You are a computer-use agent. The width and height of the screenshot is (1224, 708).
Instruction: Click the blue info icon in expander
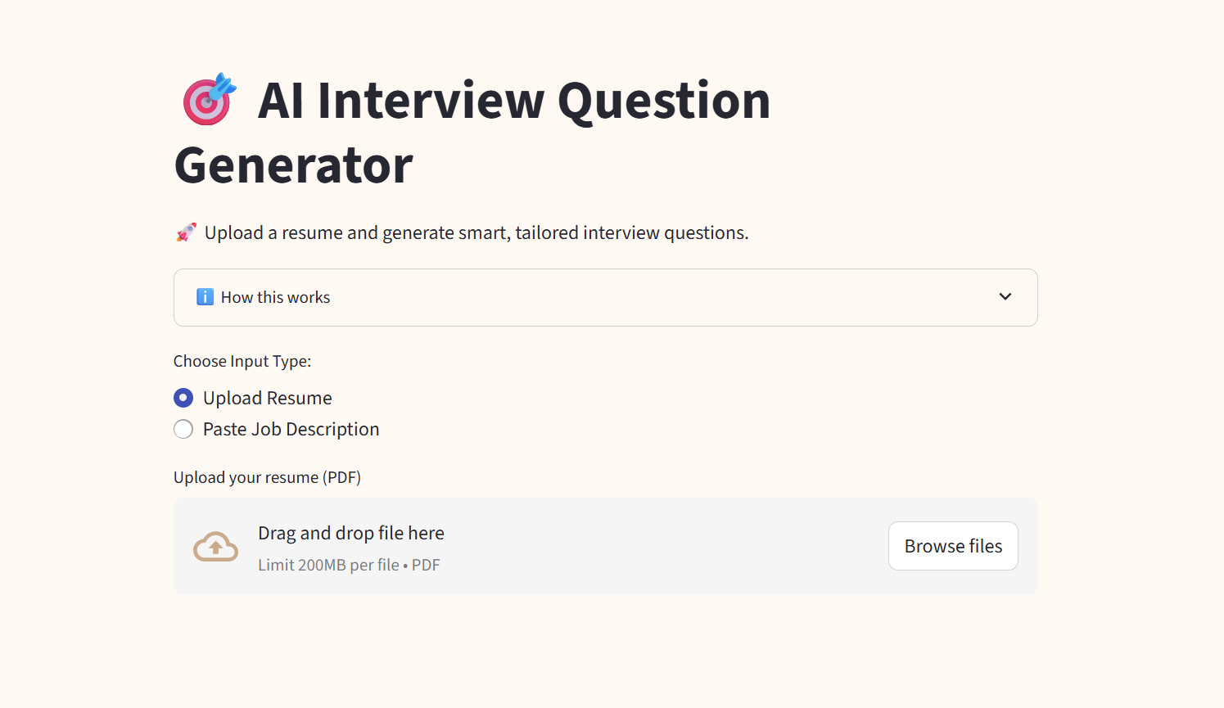(x=205, y=297)
